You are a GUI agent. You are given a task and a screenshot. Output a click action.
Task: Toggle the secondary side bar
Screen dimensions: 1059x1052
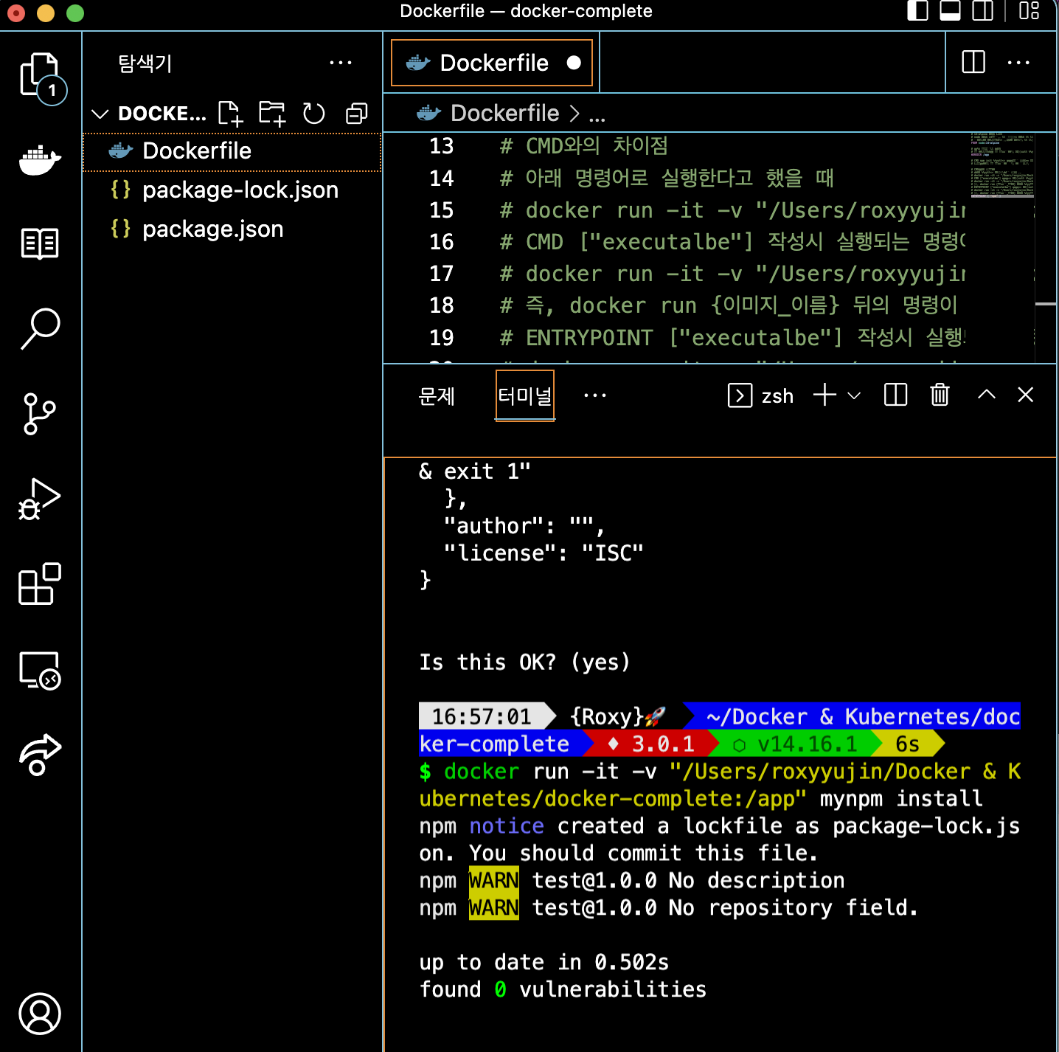click(x=983, y=11)
